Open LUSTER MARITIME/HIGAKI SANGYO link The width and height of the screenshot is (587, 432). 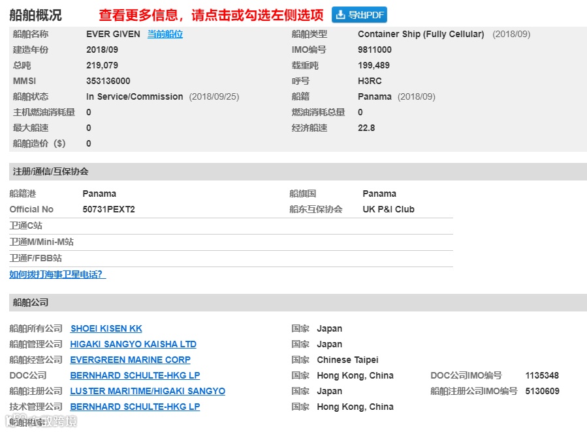pos(148,391)
